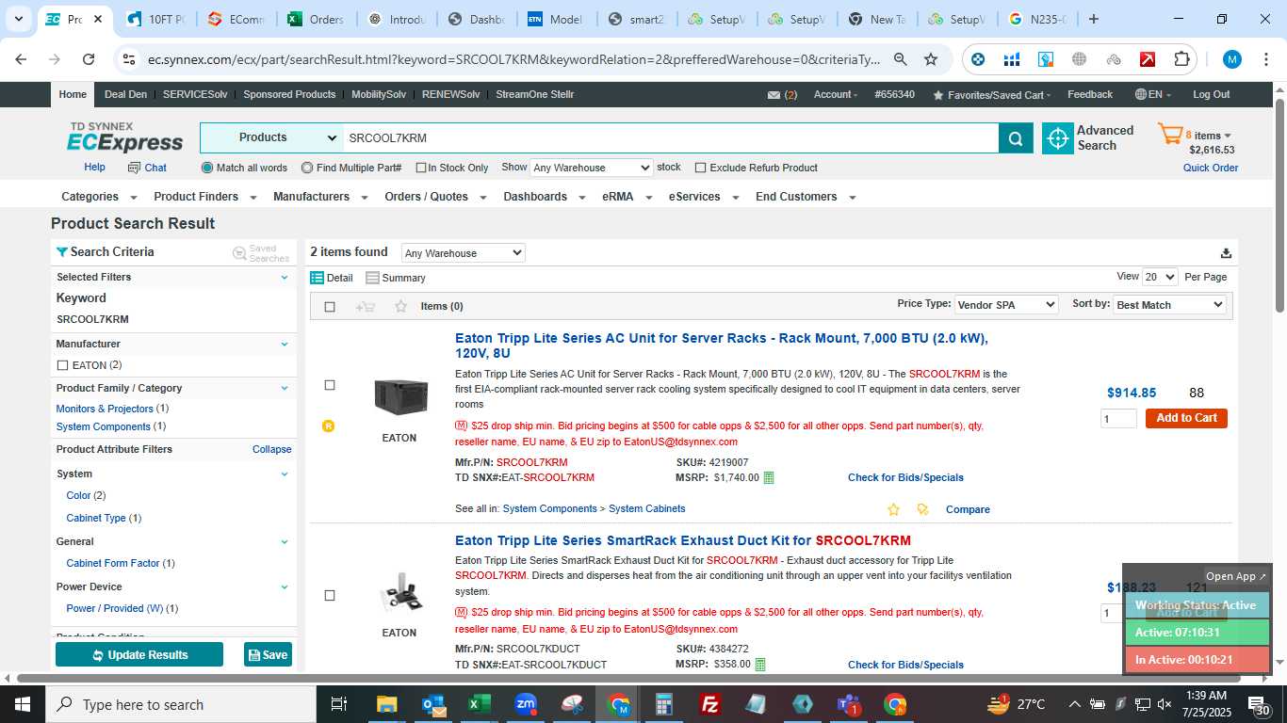
Task: Open FileZilla from the taskbar
Action: point(711,704)
